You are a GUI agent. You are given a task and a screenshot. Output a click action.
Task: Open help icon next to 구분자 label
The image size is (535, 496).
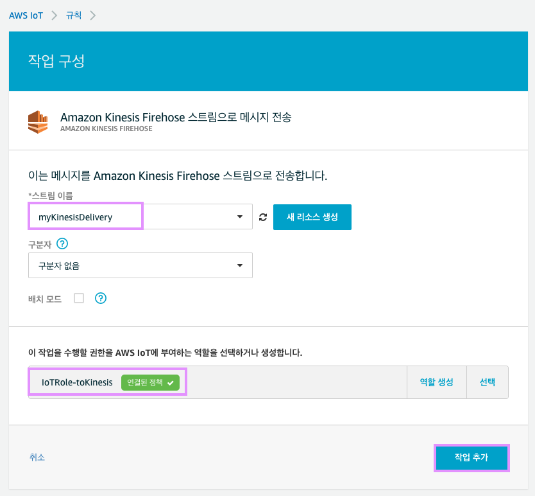pos(62,244)
